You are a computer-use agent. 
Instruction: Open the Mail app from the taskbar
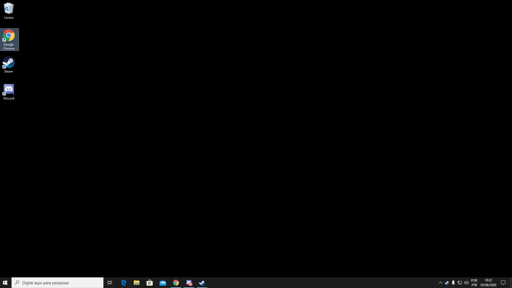[x=163, y=283]
